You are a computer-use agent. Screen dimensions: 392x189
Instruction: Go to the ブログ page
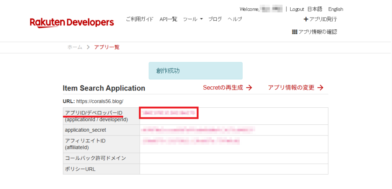click(x=215, y=19)
